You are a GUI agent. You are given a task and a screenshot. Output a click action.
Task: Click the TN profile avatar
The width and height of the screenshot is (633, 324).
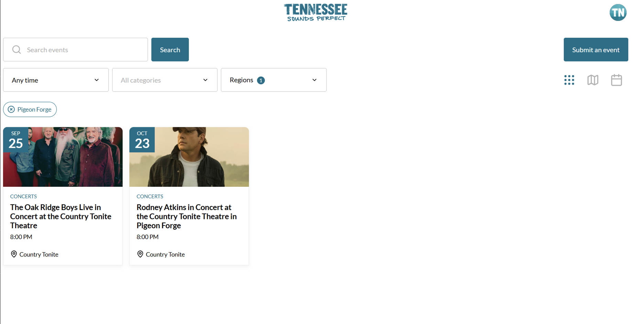coord(618,13)
